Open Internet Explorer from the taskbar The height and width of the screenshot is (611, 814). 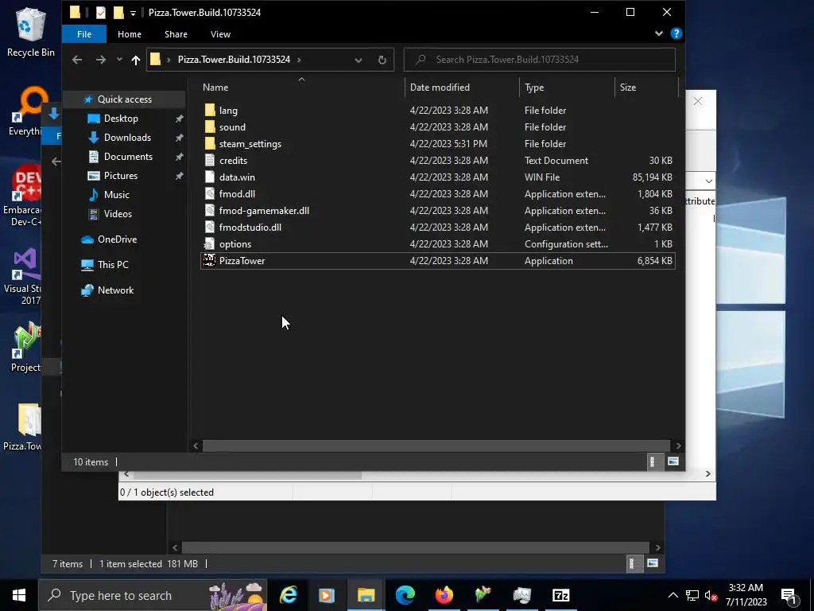288,595
